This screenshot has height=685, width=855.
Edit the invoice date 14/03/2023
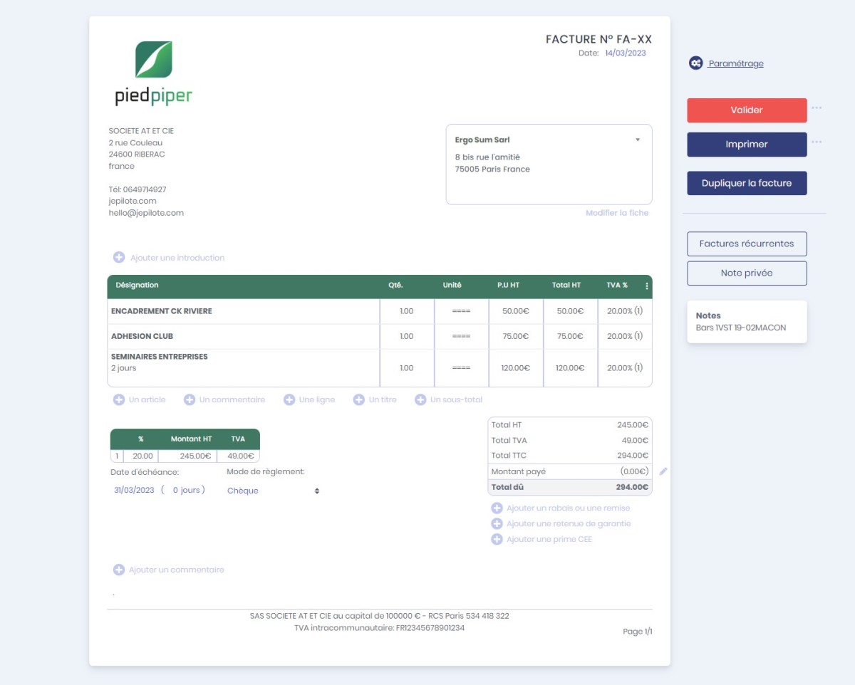pos(625,53)
